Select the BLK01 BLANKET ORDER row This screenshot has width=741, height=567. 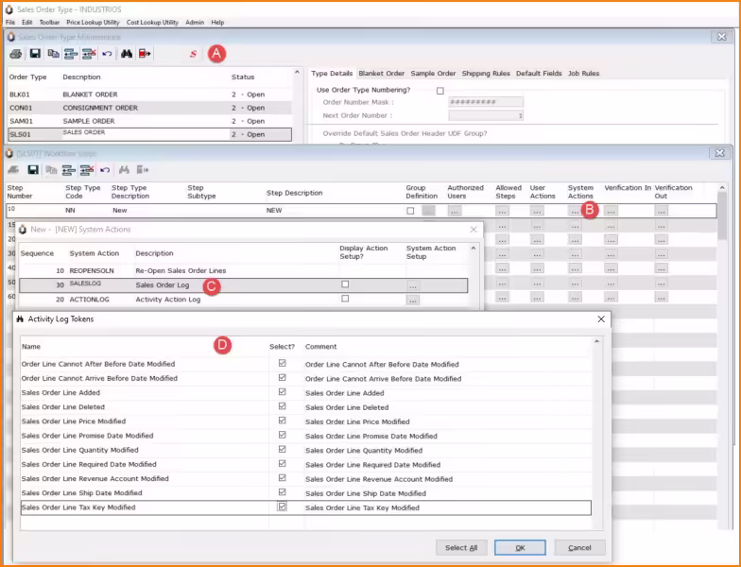pyautogui.click(x=149, y=94)
